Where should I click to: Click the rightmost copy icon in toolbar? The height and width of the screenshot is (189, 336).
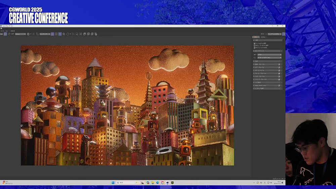click(96, 34)
